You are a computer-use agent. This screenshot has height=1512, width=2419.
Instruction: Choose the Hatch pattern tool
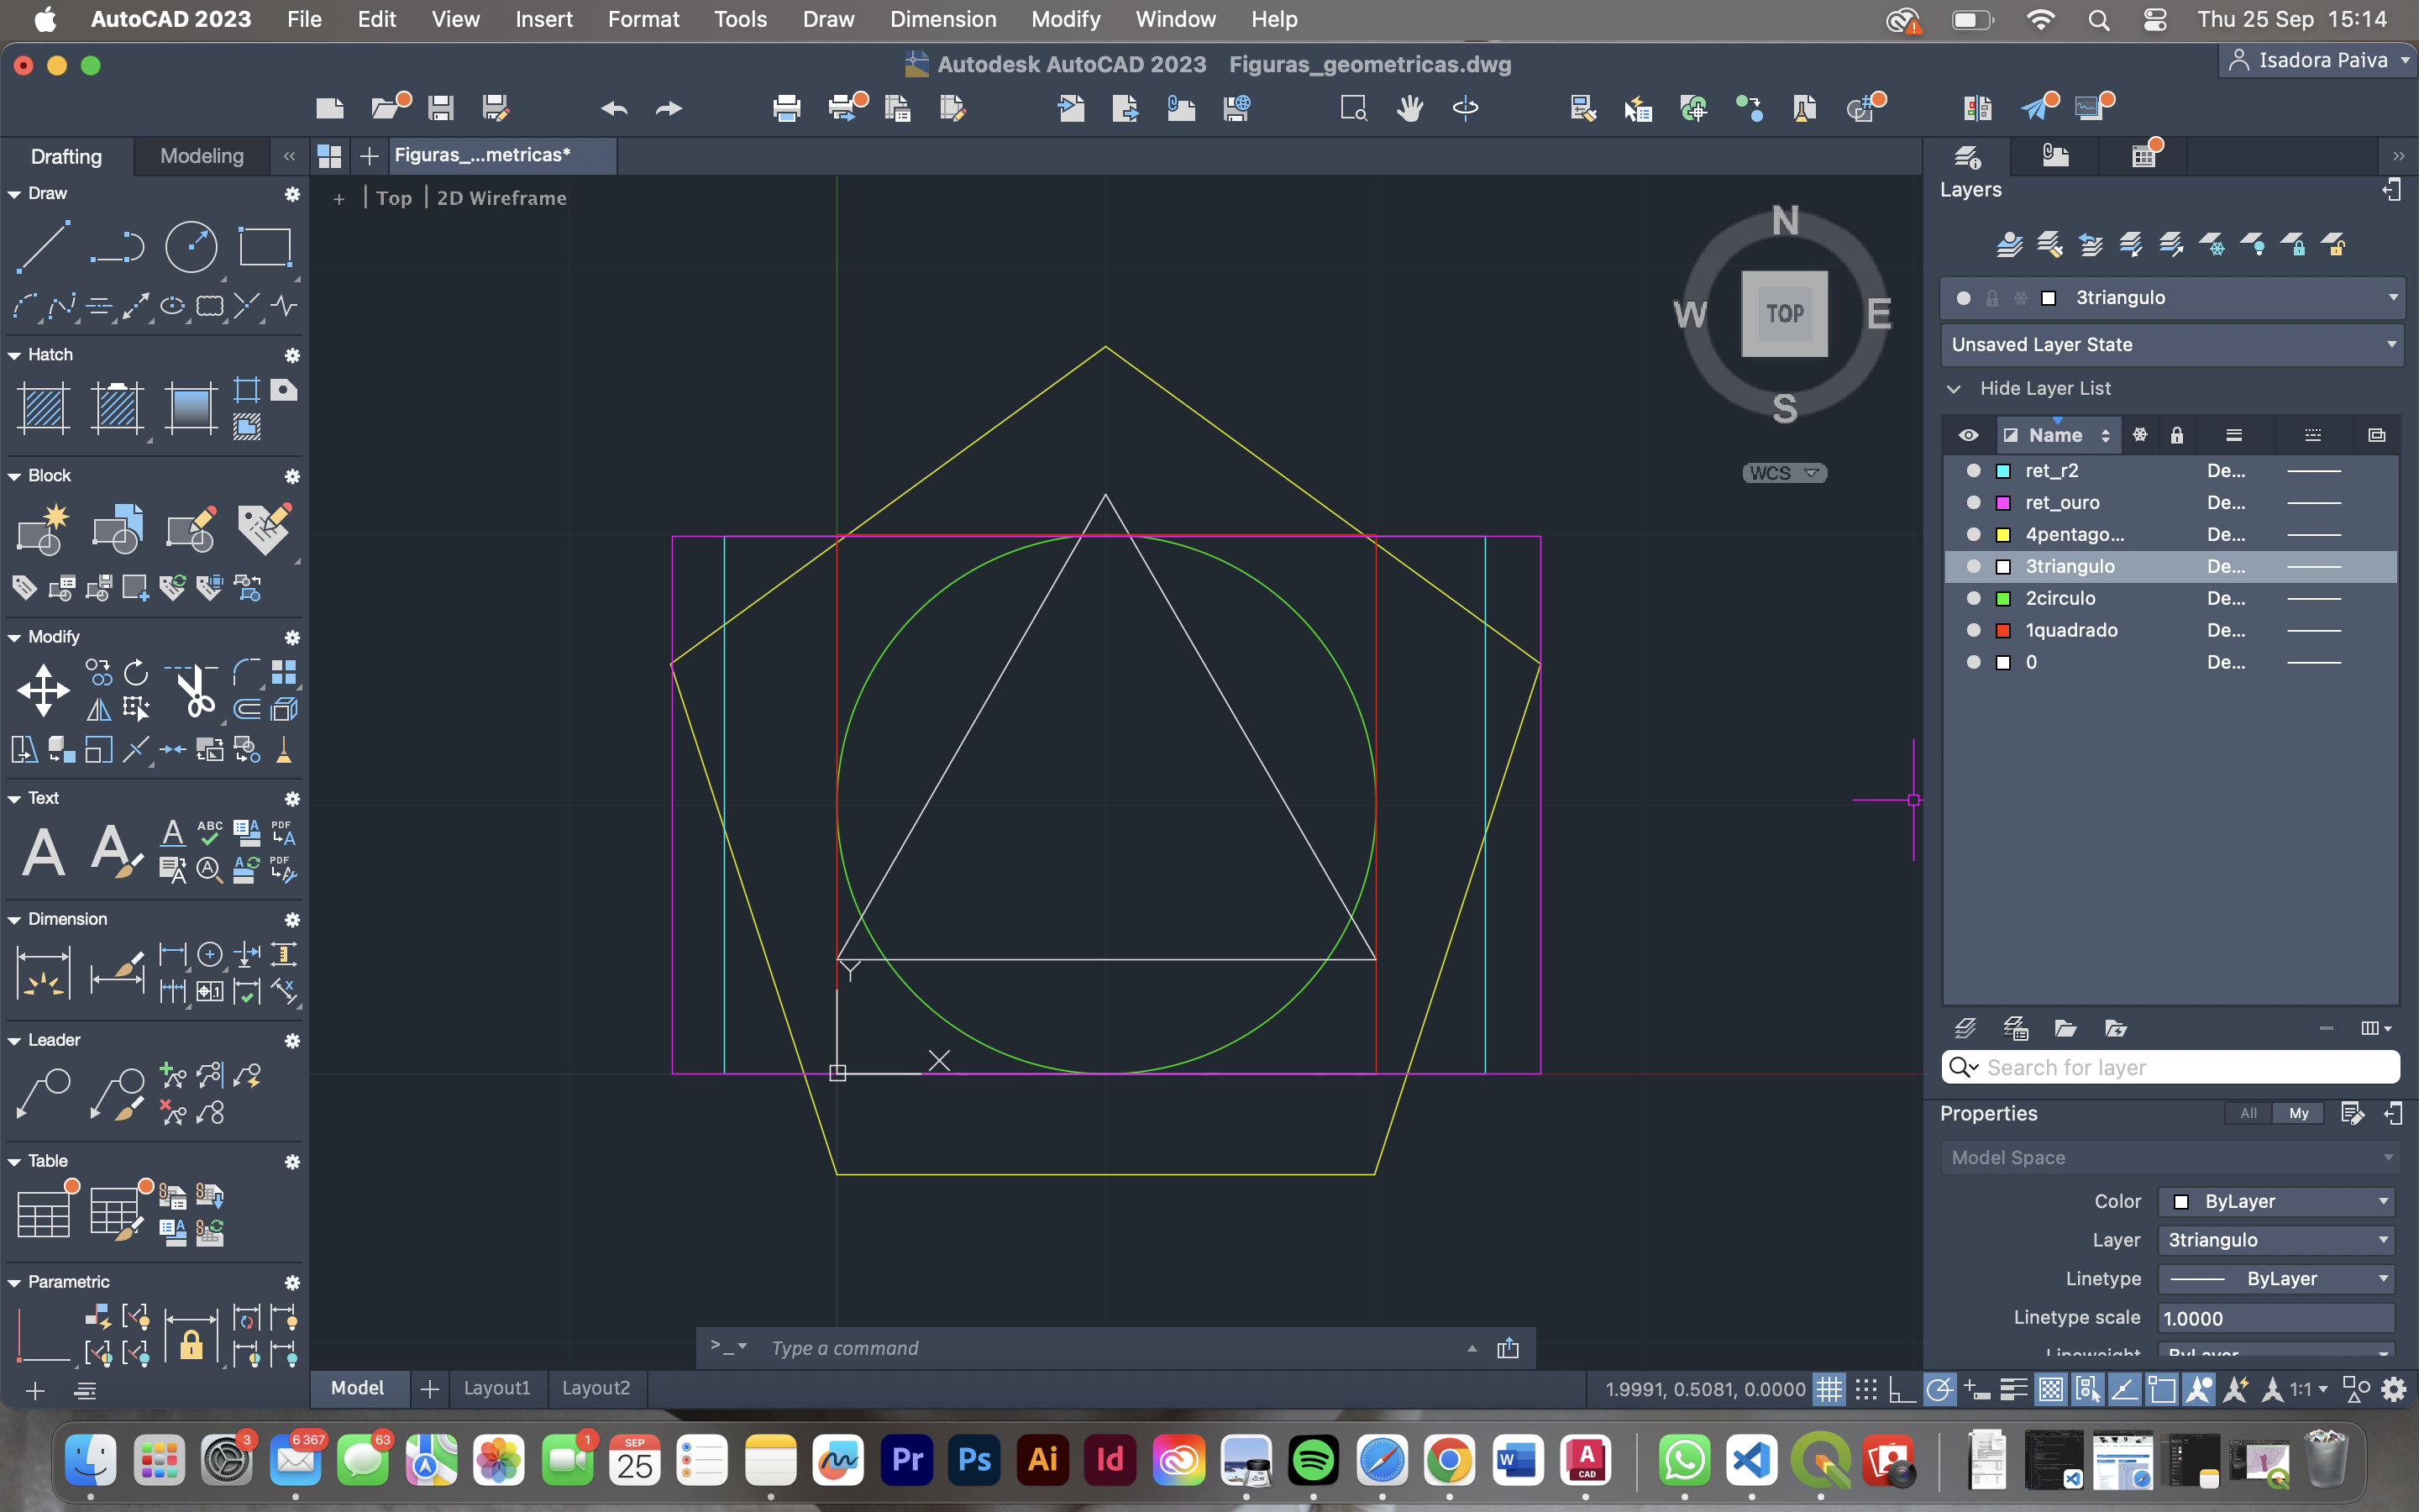coord(43,408)
